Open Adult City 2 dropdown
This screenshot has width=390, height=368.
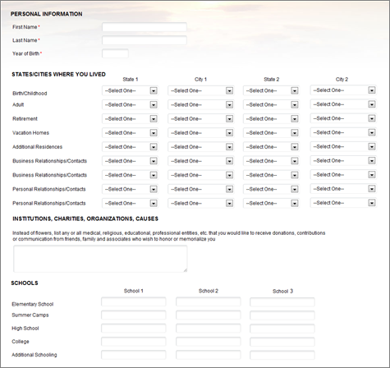(x=343, y=104)
